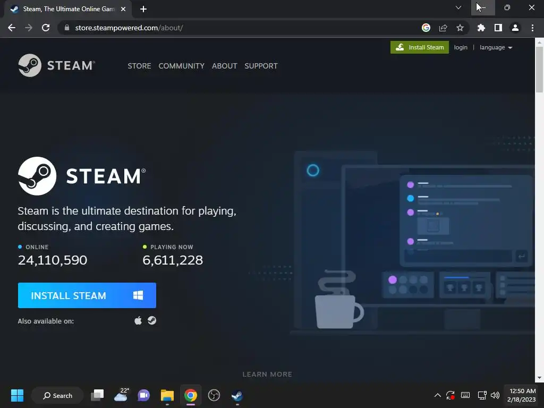
Task: Click the scrollbar down arrow
Action: 539,378
